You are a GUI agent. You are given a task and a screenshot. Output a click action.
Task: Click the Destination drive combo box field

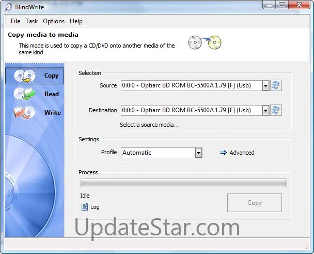pyautogui.click(x=195, y=110)
